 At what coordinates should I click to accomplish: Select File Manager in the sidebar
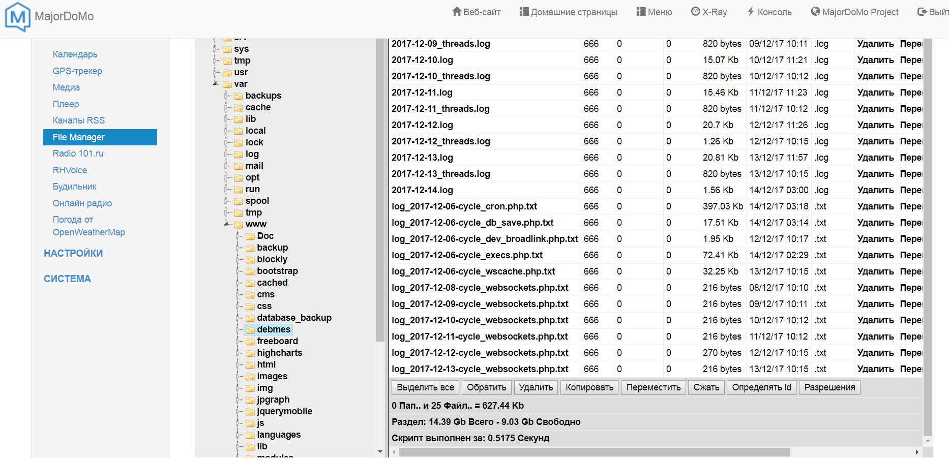pyautogui.click(x=100, y=137)
